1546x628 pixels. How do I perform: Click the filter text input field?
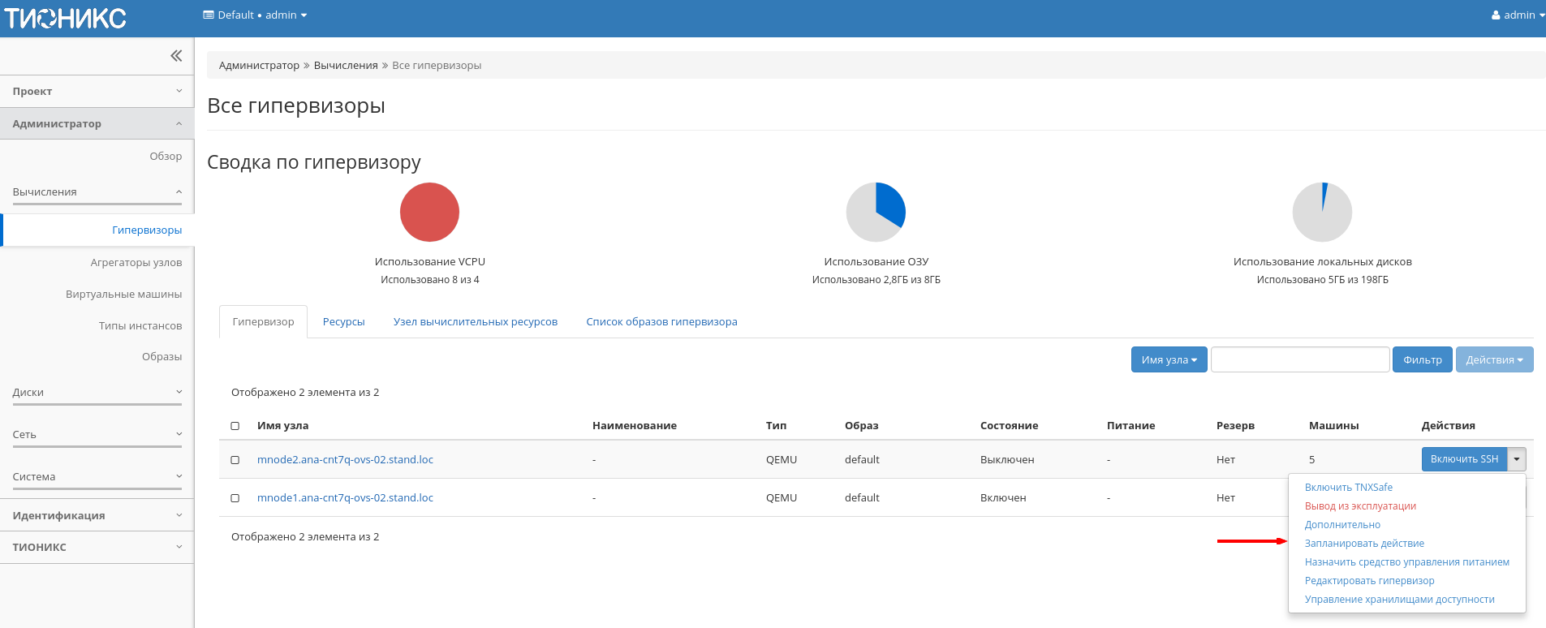tap(1299, 359)
